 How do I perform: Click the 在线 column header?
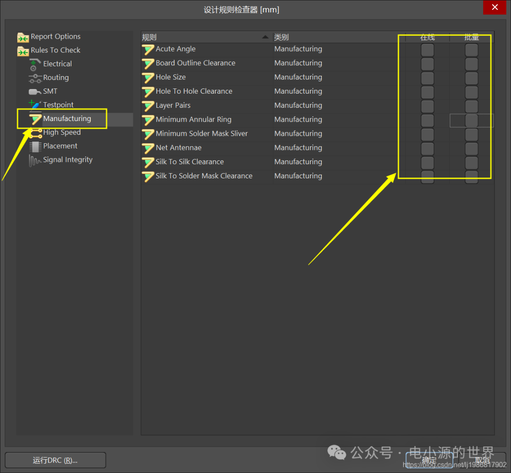coord(427,37)
